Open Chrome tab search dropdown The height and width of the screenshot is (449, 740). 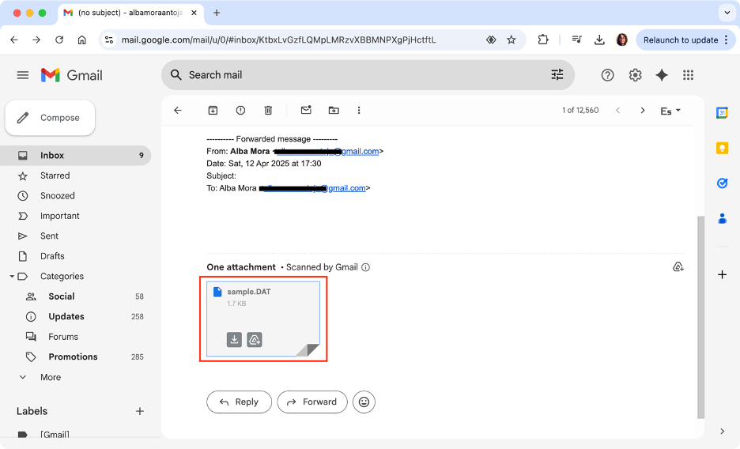click(x=727, y=13)
